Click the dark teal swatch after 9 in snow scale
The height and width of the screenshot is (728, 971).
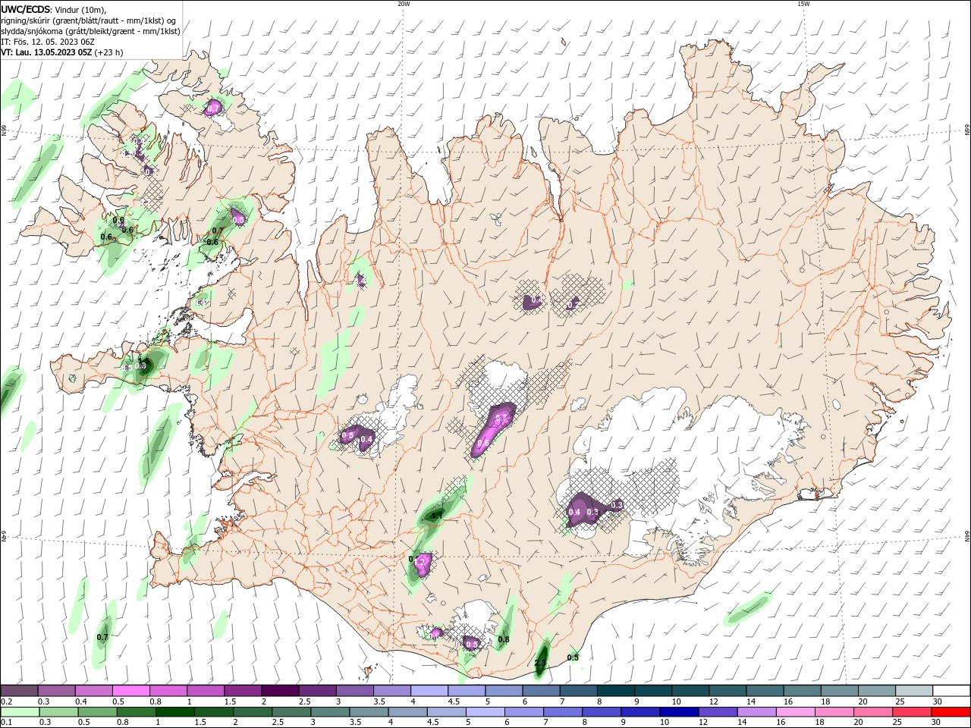tap(653, 690)
